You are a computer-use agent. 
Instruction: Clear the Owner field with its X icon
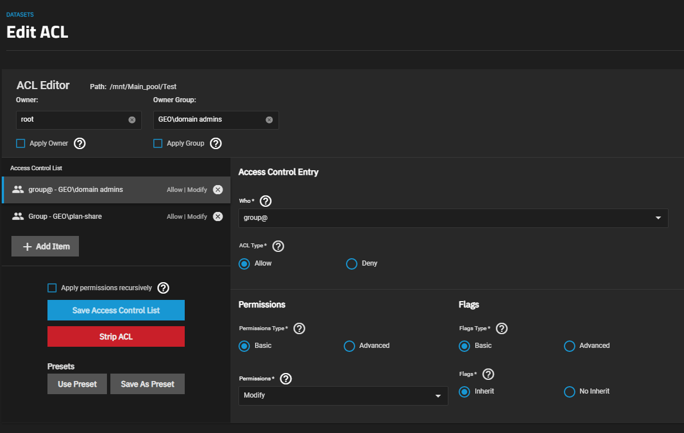click(x=132, y=120)
